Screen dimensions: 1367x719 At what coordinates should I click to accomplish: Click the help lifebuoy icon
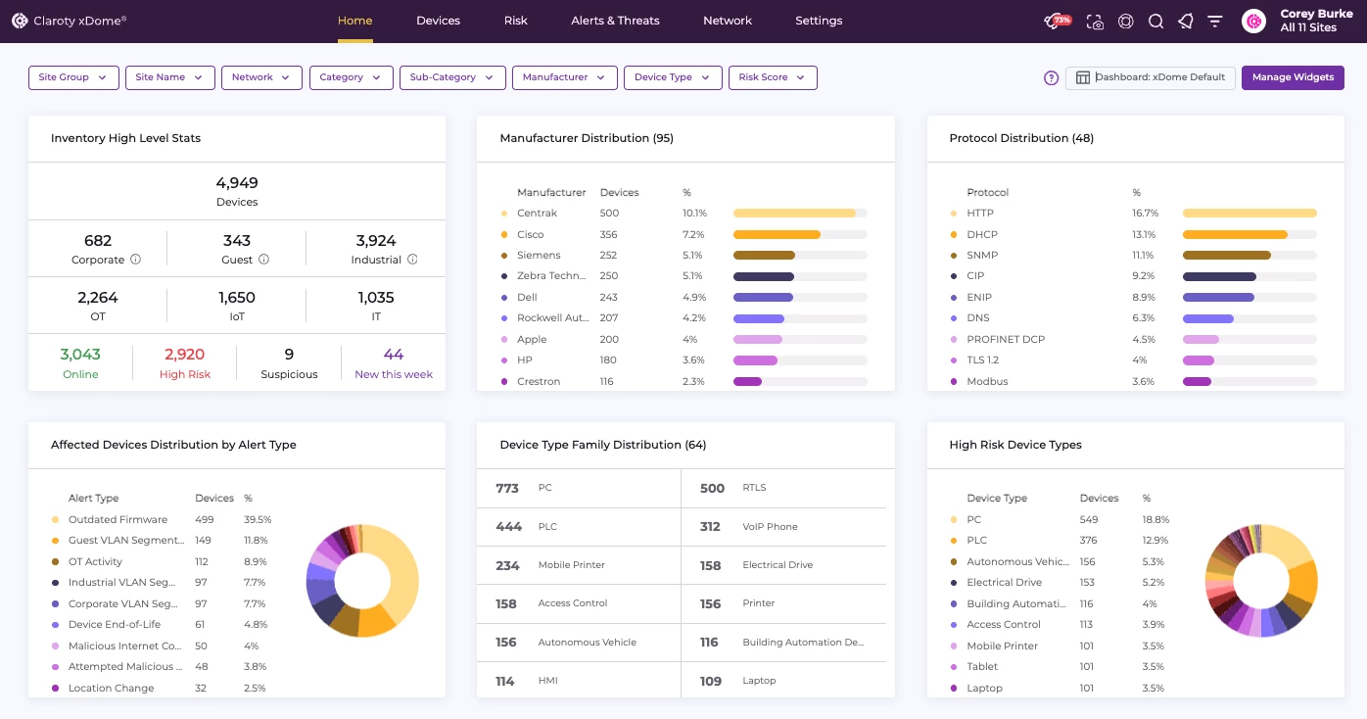1126,21
